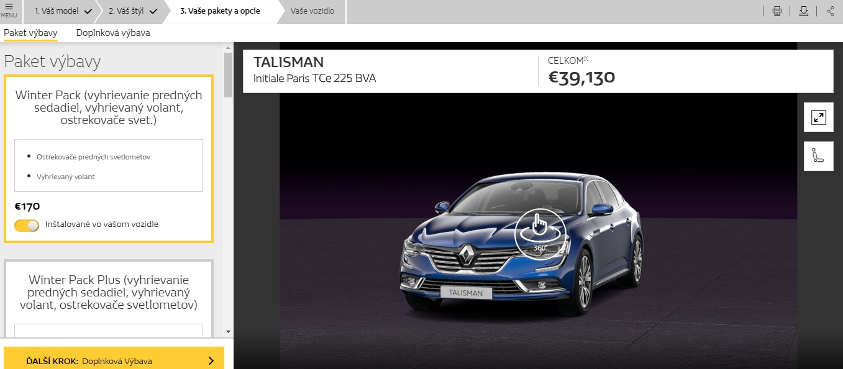Click the €39,130 total price

point(581,78)
